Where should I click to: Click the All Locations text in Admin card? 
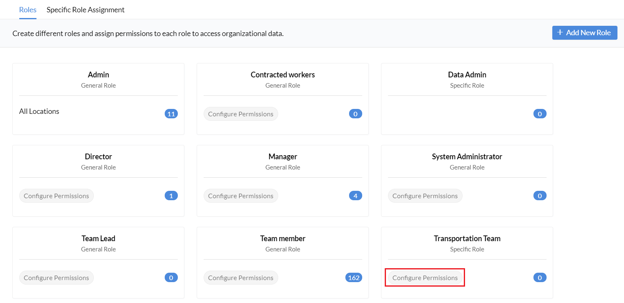(x=39, y=111)
